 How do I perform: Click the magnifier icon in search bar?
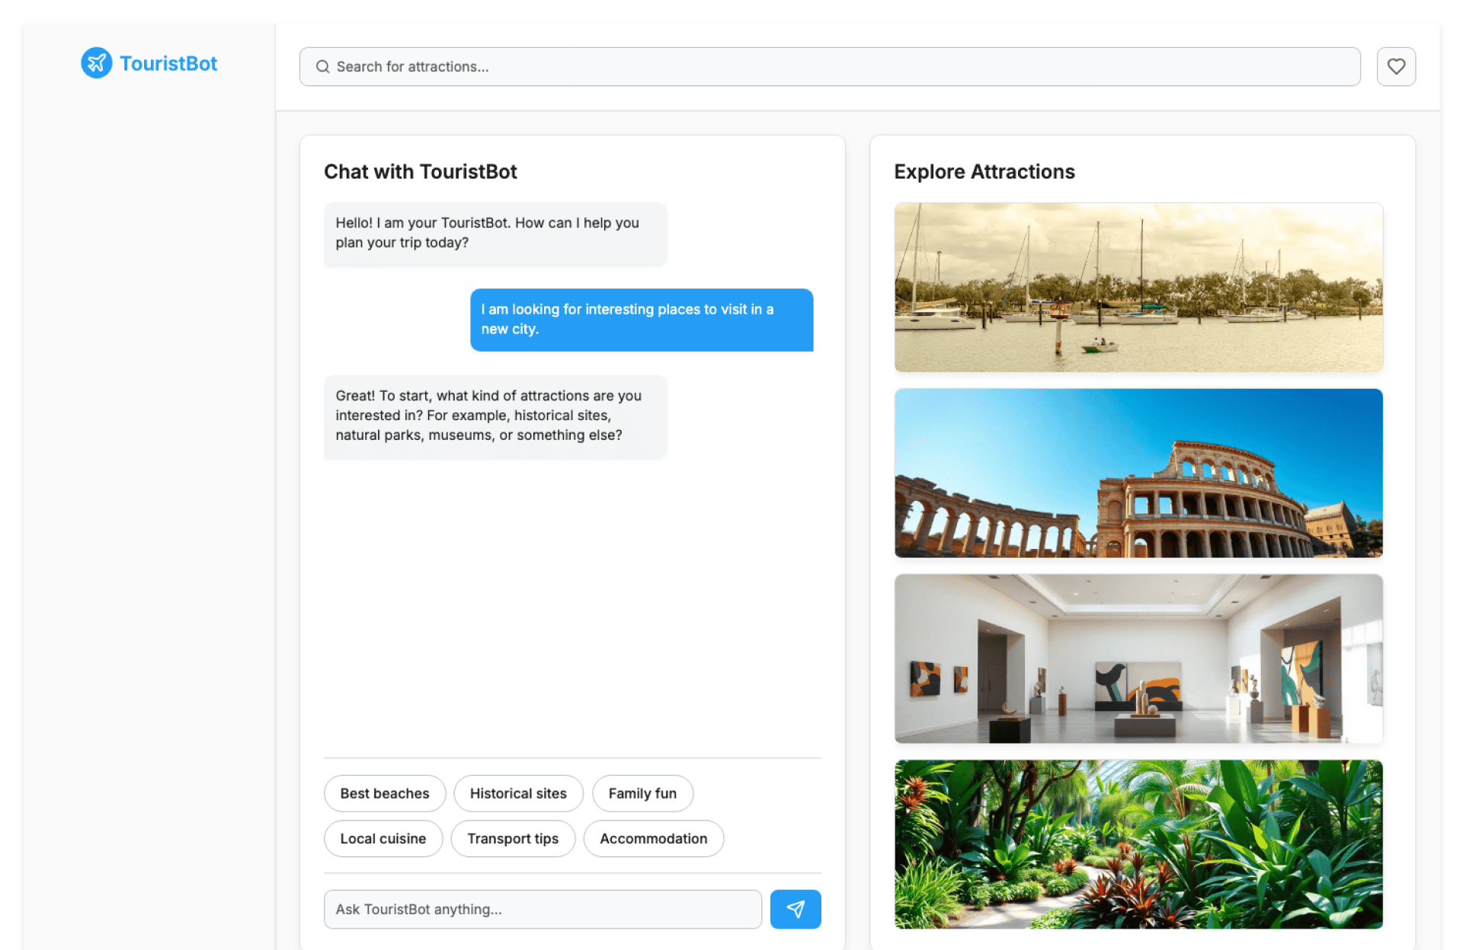click(x=322, y=67)
